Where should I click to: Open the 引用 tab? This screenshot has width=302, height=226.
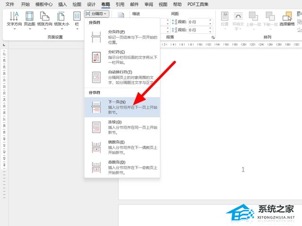[x=120, y=4]
